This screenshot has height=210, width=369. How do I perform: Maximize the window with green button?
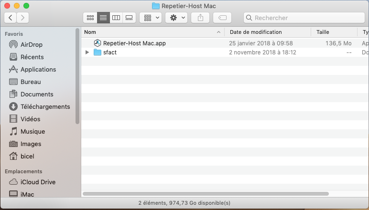(x=26, y=6)
